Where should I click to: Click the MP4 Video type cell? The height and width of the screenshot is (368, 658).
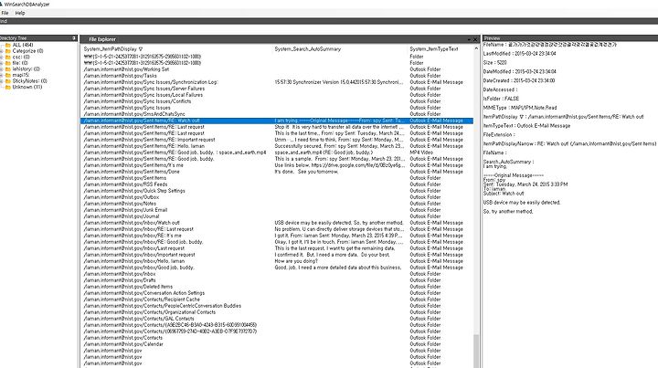click(421, 152)
